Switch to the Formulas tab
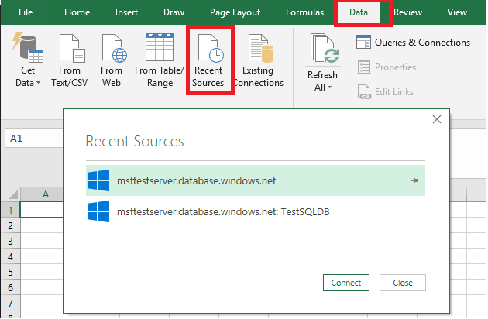Viewport: 488px width, 319px height. [x=304, y=12]
